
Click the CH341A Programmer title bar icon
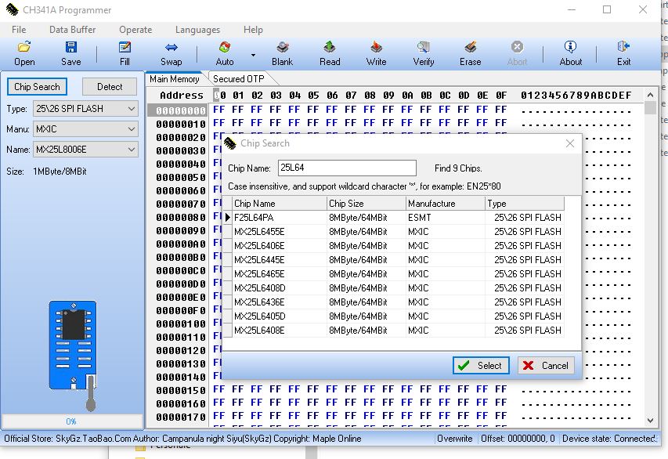[13, 10]
